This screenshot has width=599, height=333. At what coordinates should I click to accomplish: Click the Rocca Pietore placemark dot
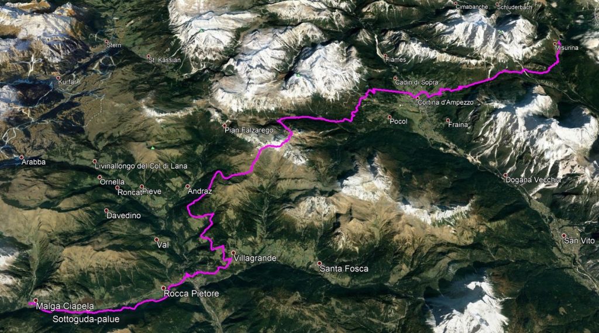[164, 288]
